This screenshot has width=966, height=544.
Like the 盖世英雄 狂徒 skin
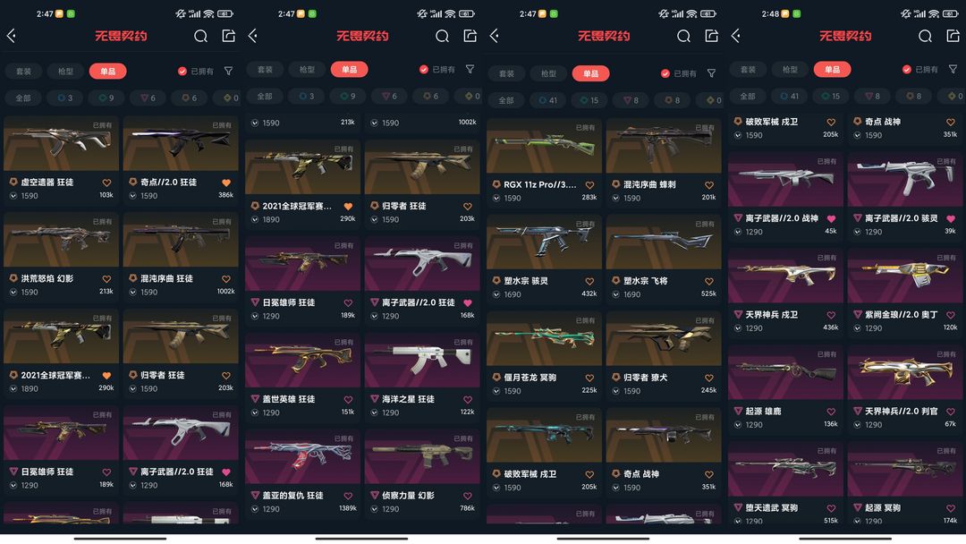(348, 400)
